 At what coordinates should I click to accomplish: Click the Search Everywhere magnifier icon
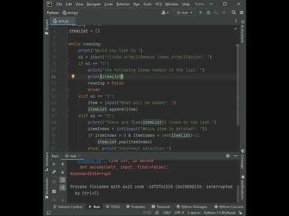[234, 13]
